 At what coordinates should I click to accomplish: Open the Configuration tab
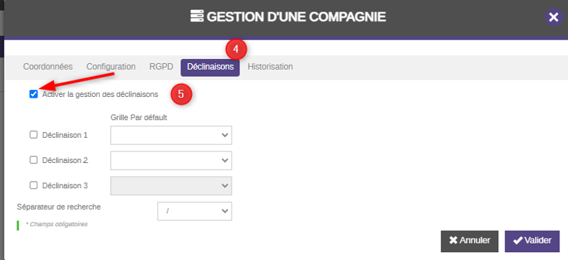pos(111,67)
